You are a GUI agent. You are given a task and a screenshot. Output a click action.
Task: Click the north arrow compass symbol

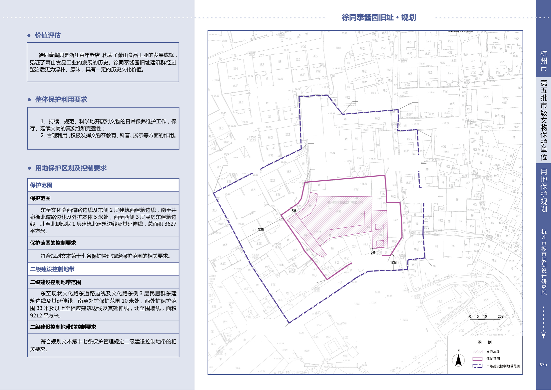point(458,360)
